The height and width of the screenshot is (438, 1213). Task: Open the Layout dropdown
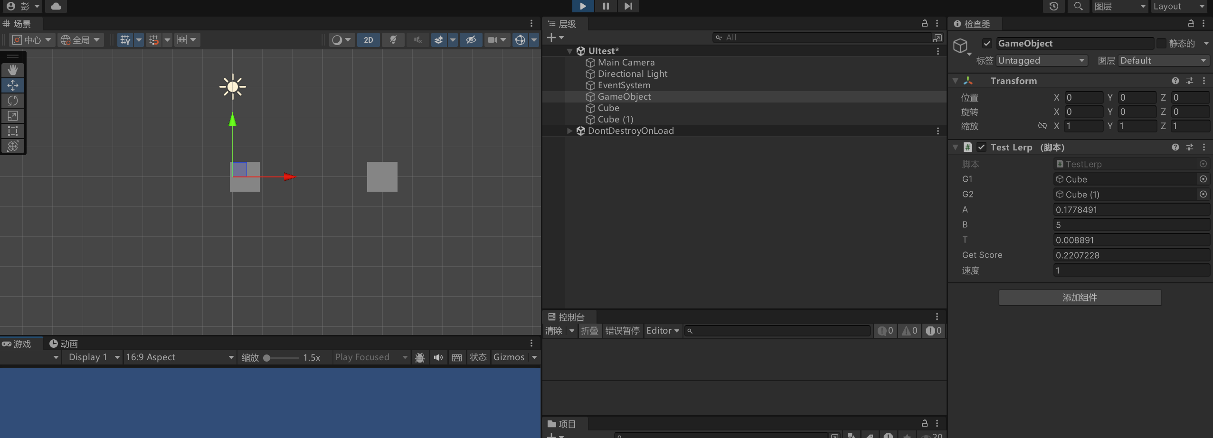(1178, 6)
